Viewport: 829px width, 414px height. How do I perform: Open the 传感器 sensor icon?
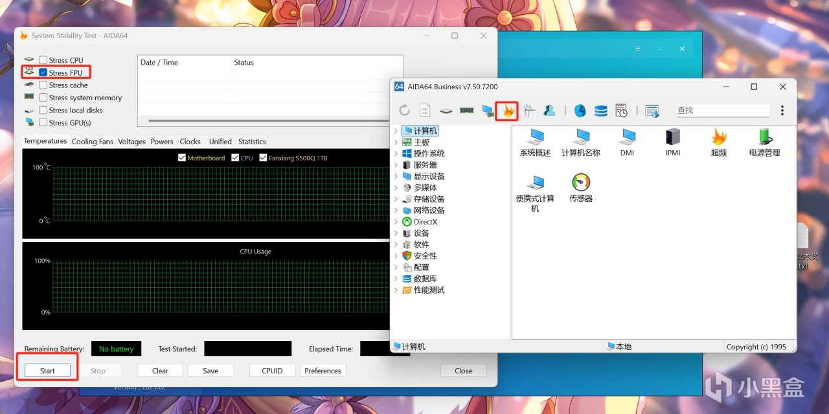click(581, 183)
